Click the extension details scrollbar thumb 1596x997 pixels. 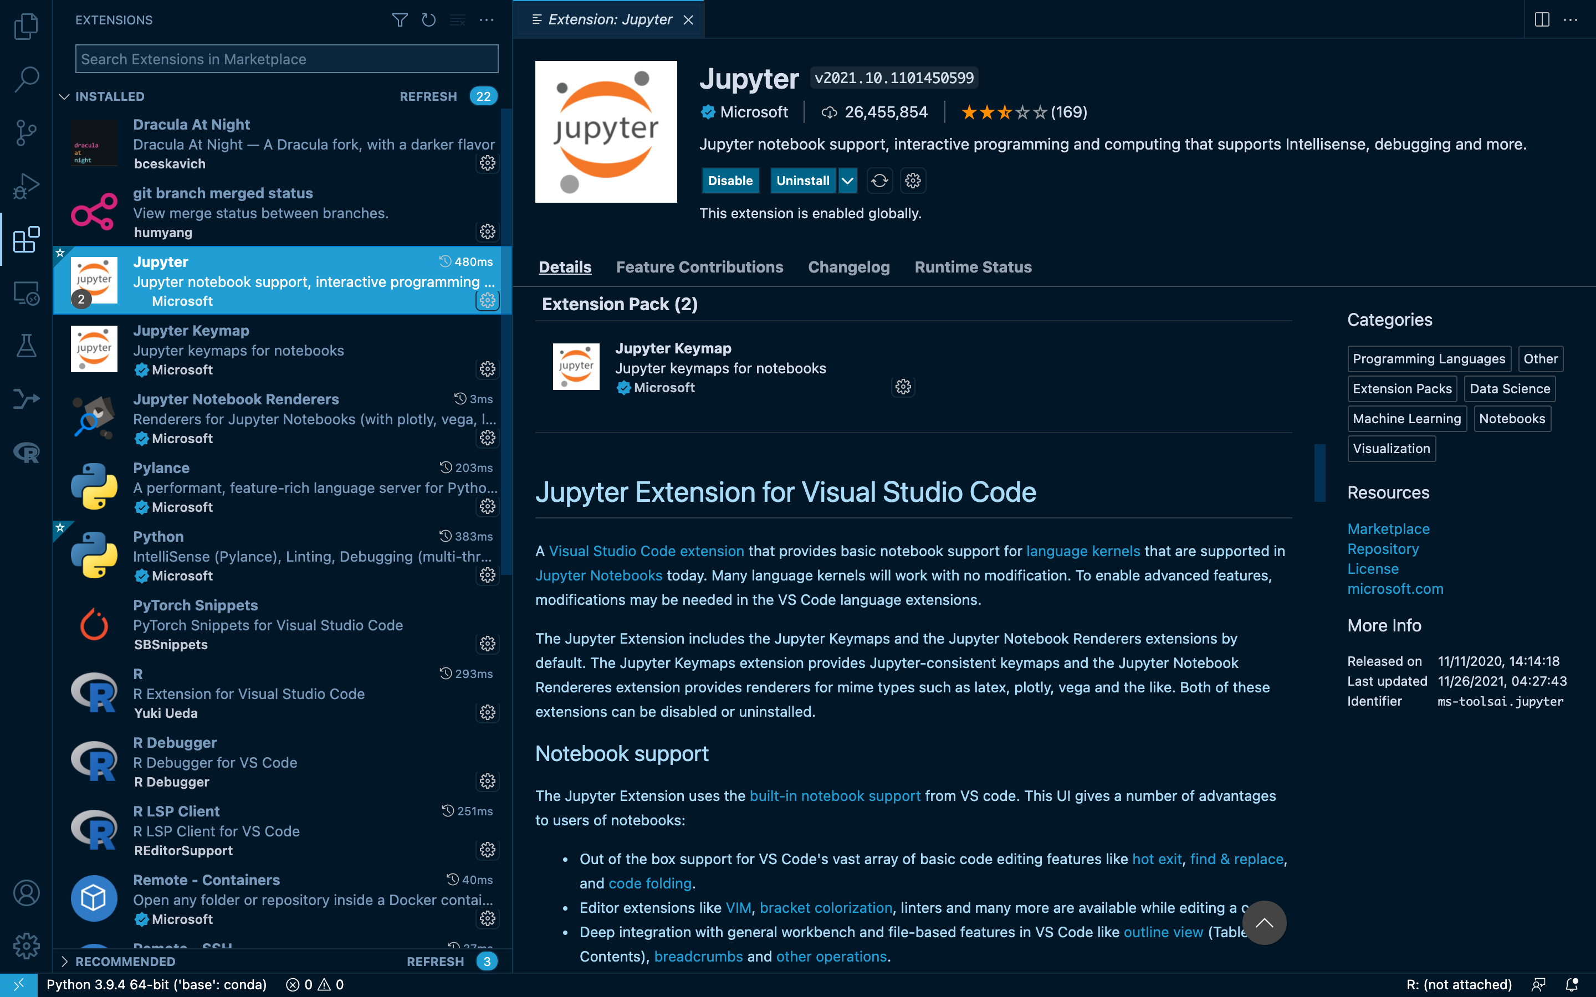[x=1319, y=473]
